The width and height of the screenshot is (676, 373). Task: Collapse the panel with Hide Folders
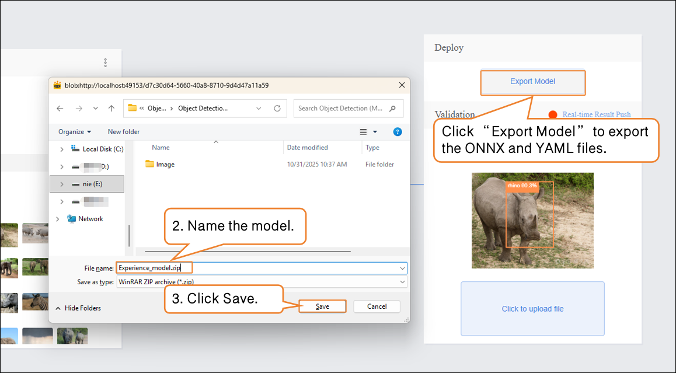pyautogui.click(x=78, y=308)
